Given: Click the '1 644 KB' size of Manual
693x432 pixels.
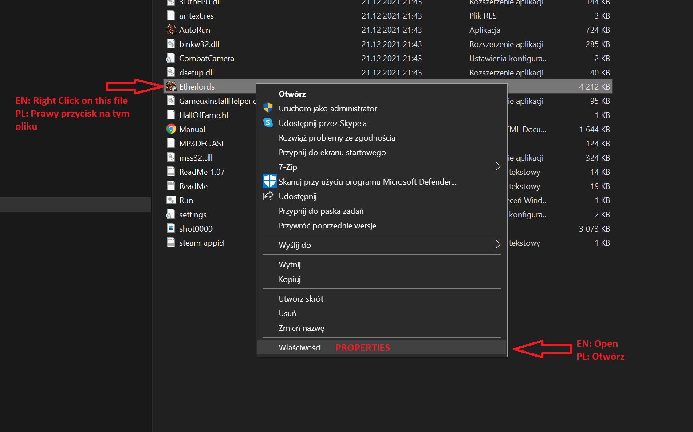Looking at the screenshot, I should click(595, 130).
